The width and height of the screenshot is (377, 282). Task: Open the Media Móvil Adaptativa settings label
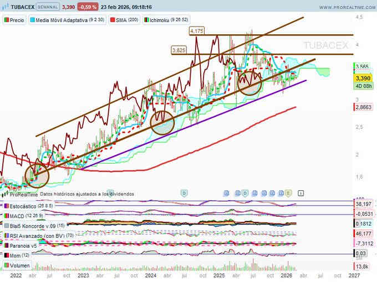61,20
